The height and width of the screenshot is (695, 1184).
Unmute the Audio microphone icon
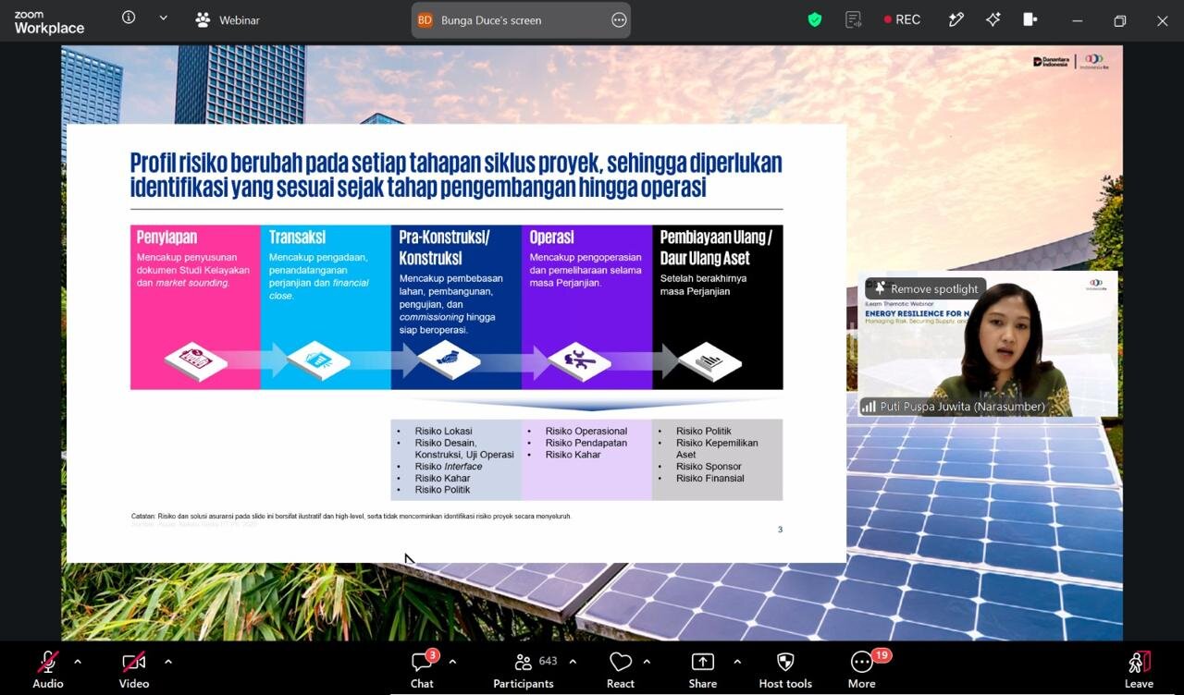coord(48,662)
